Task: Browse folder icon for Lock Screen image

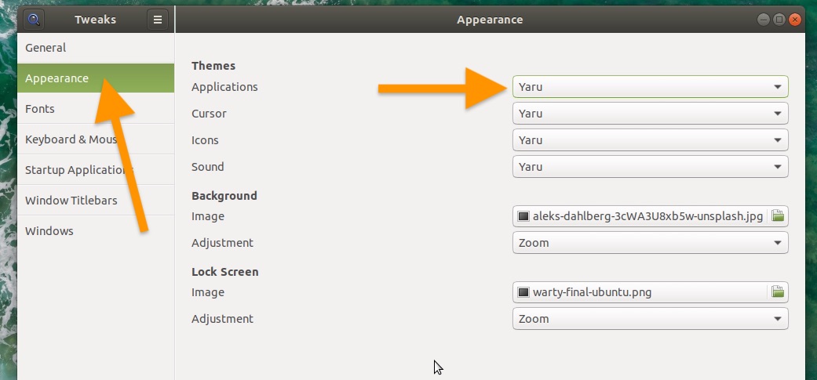Action: click(x=778, y=291)
